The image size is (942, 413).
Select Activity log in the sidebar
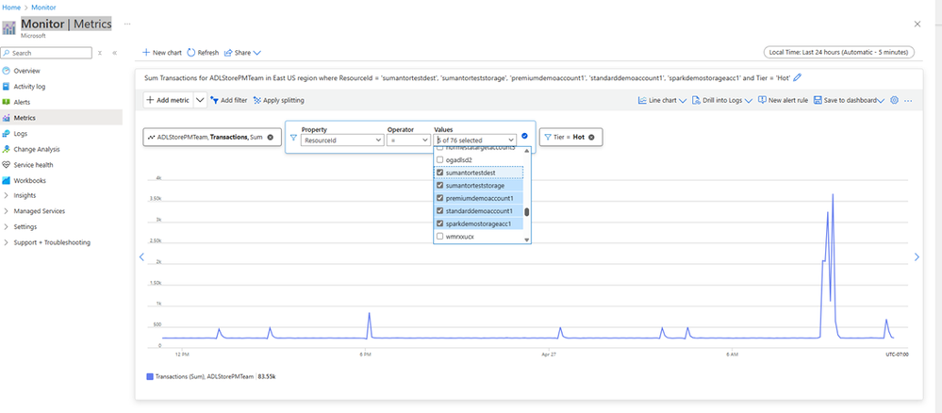pos(30,86)
